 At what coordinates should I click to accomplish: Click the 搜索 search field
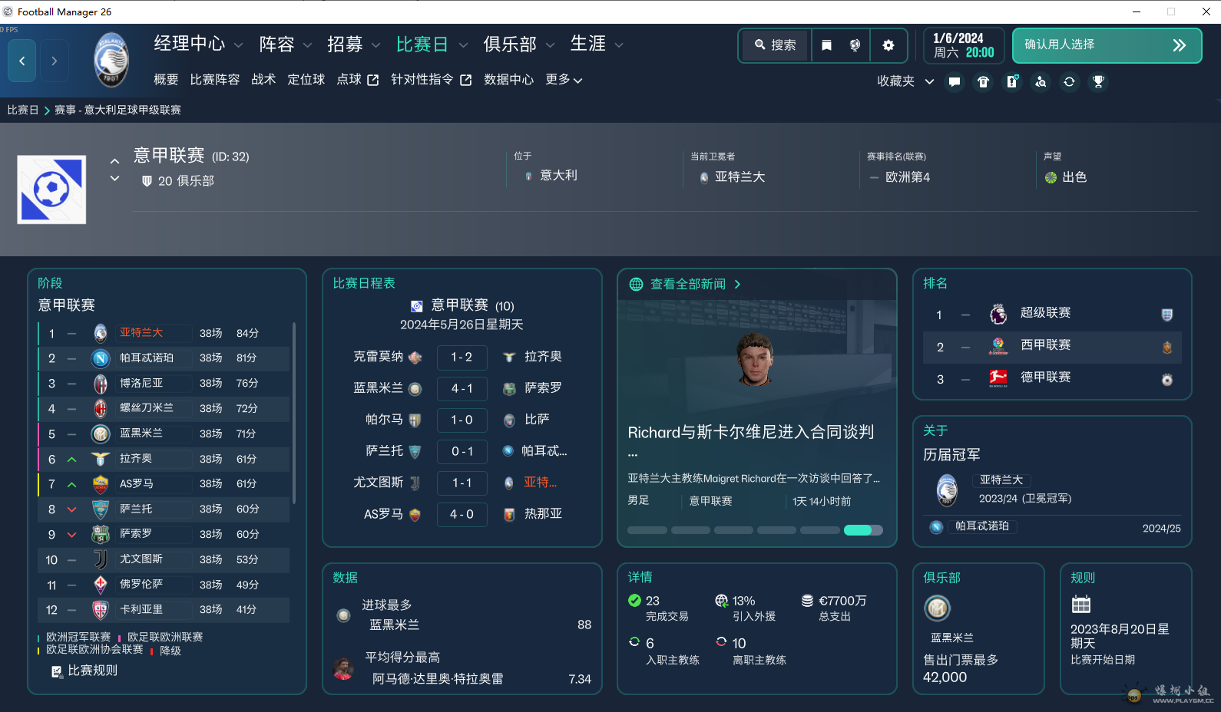coord(776,45)
